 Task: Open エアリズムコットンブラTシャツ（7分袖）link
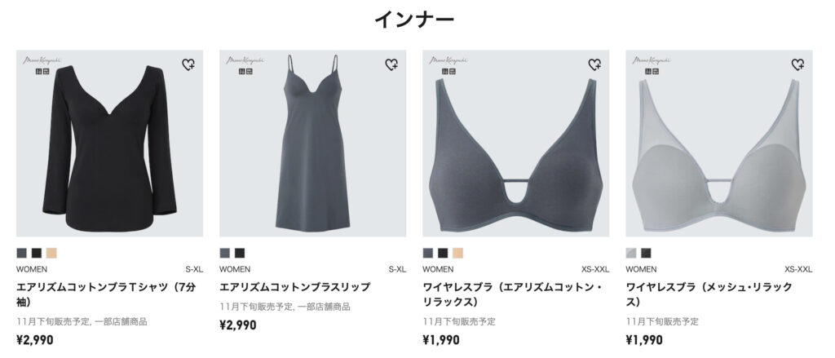[x=106, y=294]
